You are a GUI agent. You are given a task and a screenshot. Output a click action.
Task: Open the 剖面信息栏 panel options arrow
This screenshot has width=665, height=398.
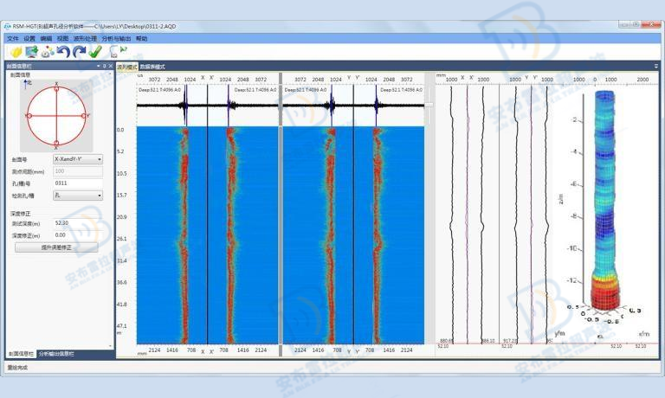pos(99,66)
